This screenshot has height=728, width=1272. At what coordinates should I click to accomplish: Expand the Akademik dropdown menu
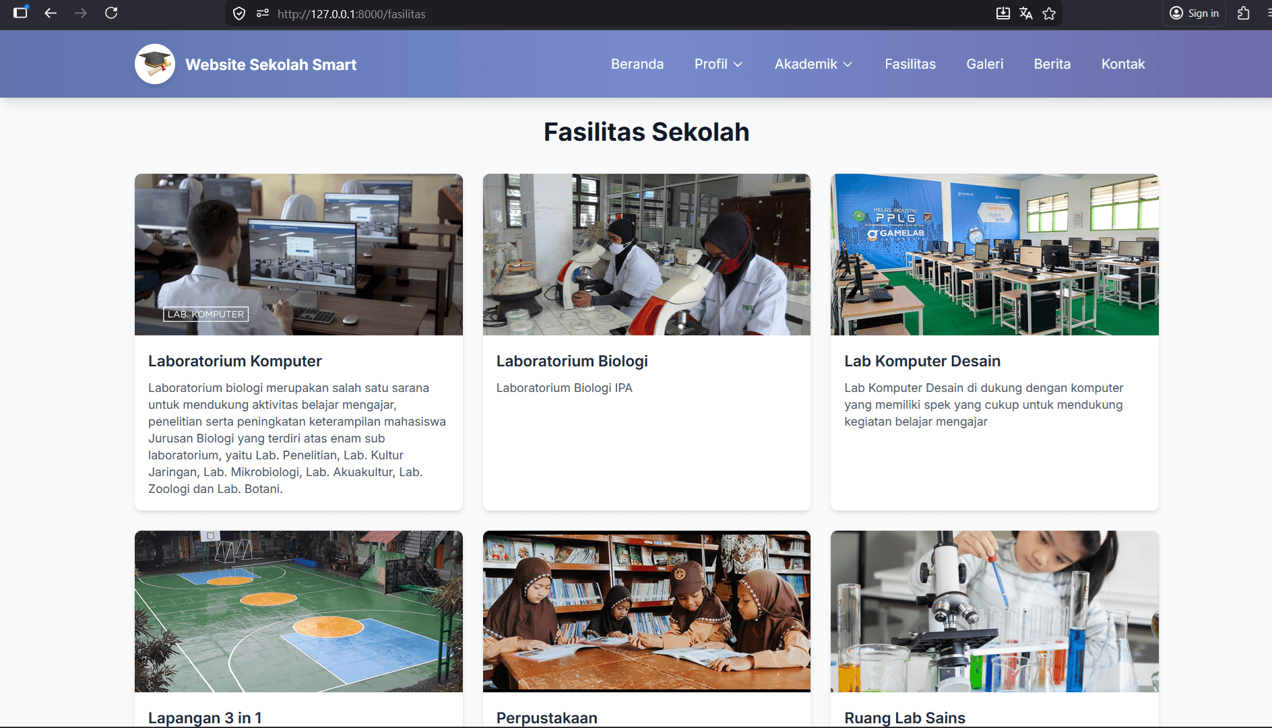coord(813,64)
